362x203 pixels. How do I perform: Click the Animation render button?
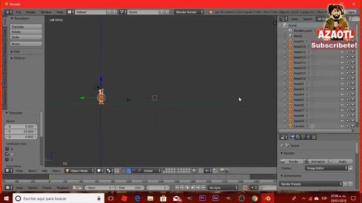click(x=316, y=162)
